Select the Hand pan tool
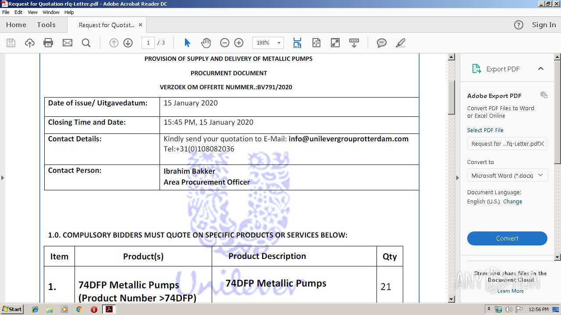 tap(206, 43)
